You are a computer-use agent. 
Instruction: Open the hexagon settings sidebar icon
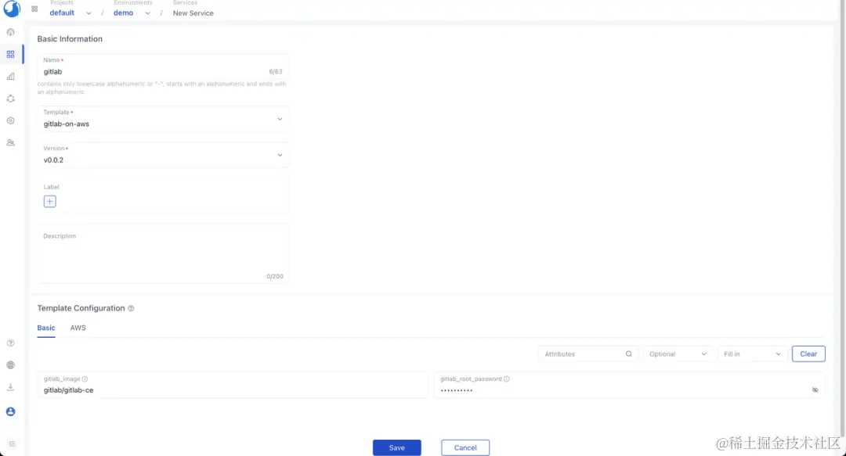click(x=10, y=120)
